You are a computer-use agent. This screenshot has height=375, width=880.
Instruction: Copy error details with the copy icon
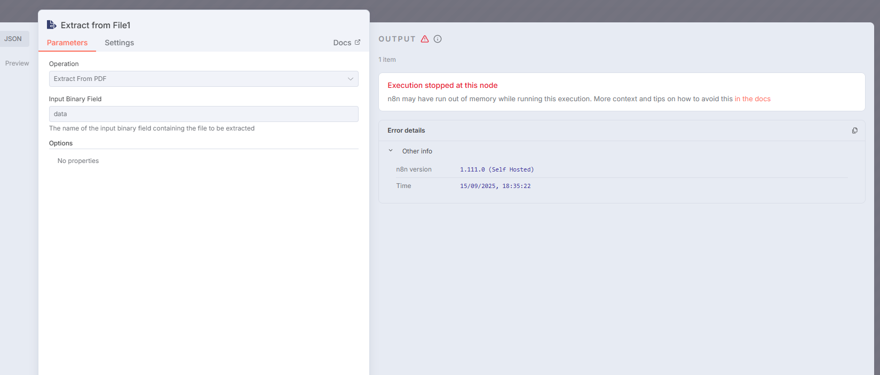[x=854, y=131]
